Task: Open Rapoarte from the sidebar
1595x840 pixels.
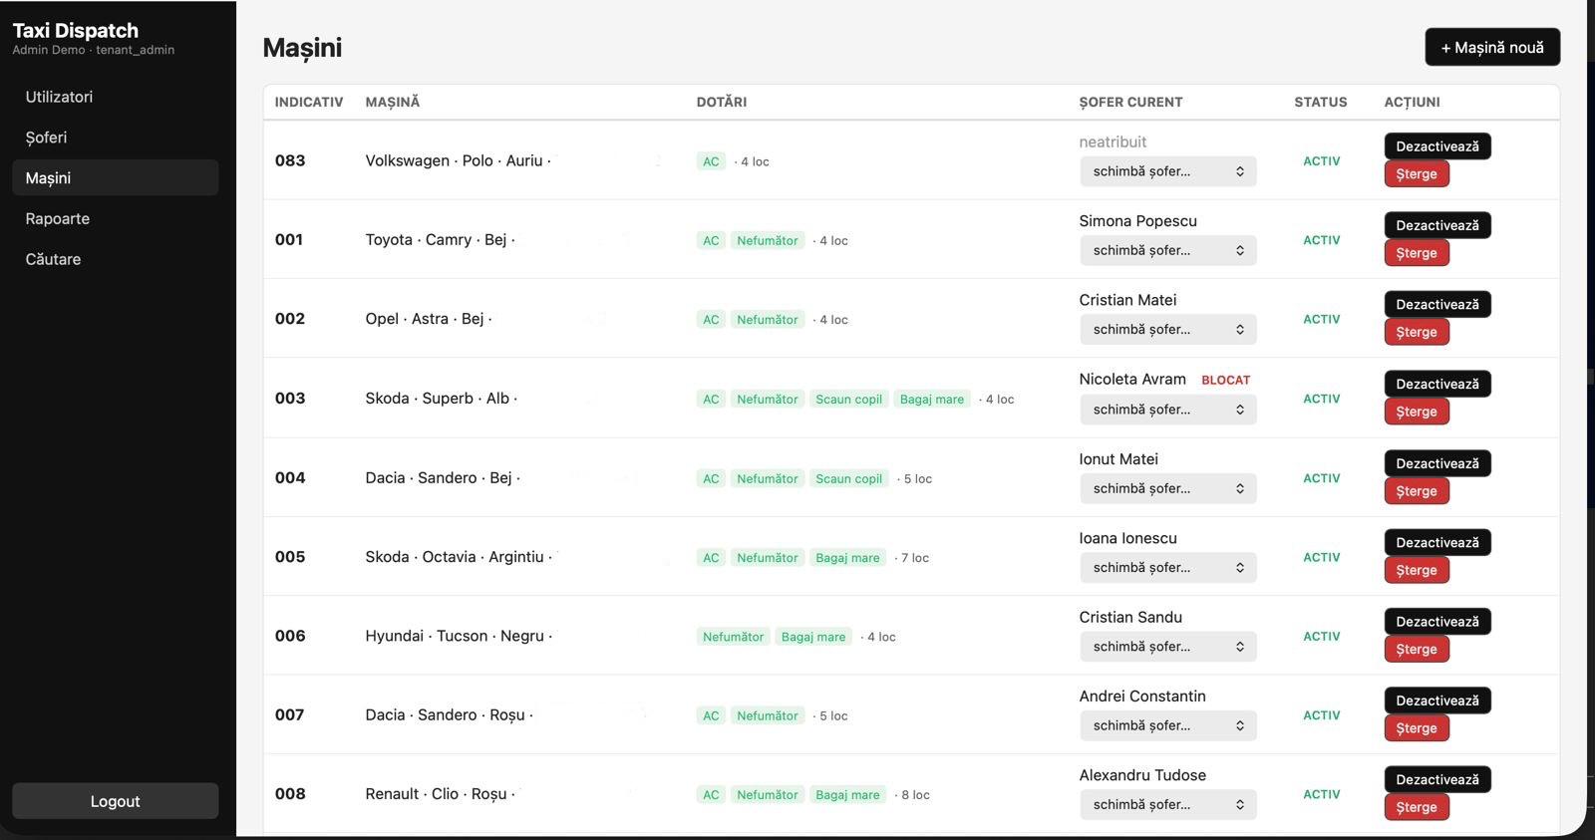Action: tap(57, 218)
